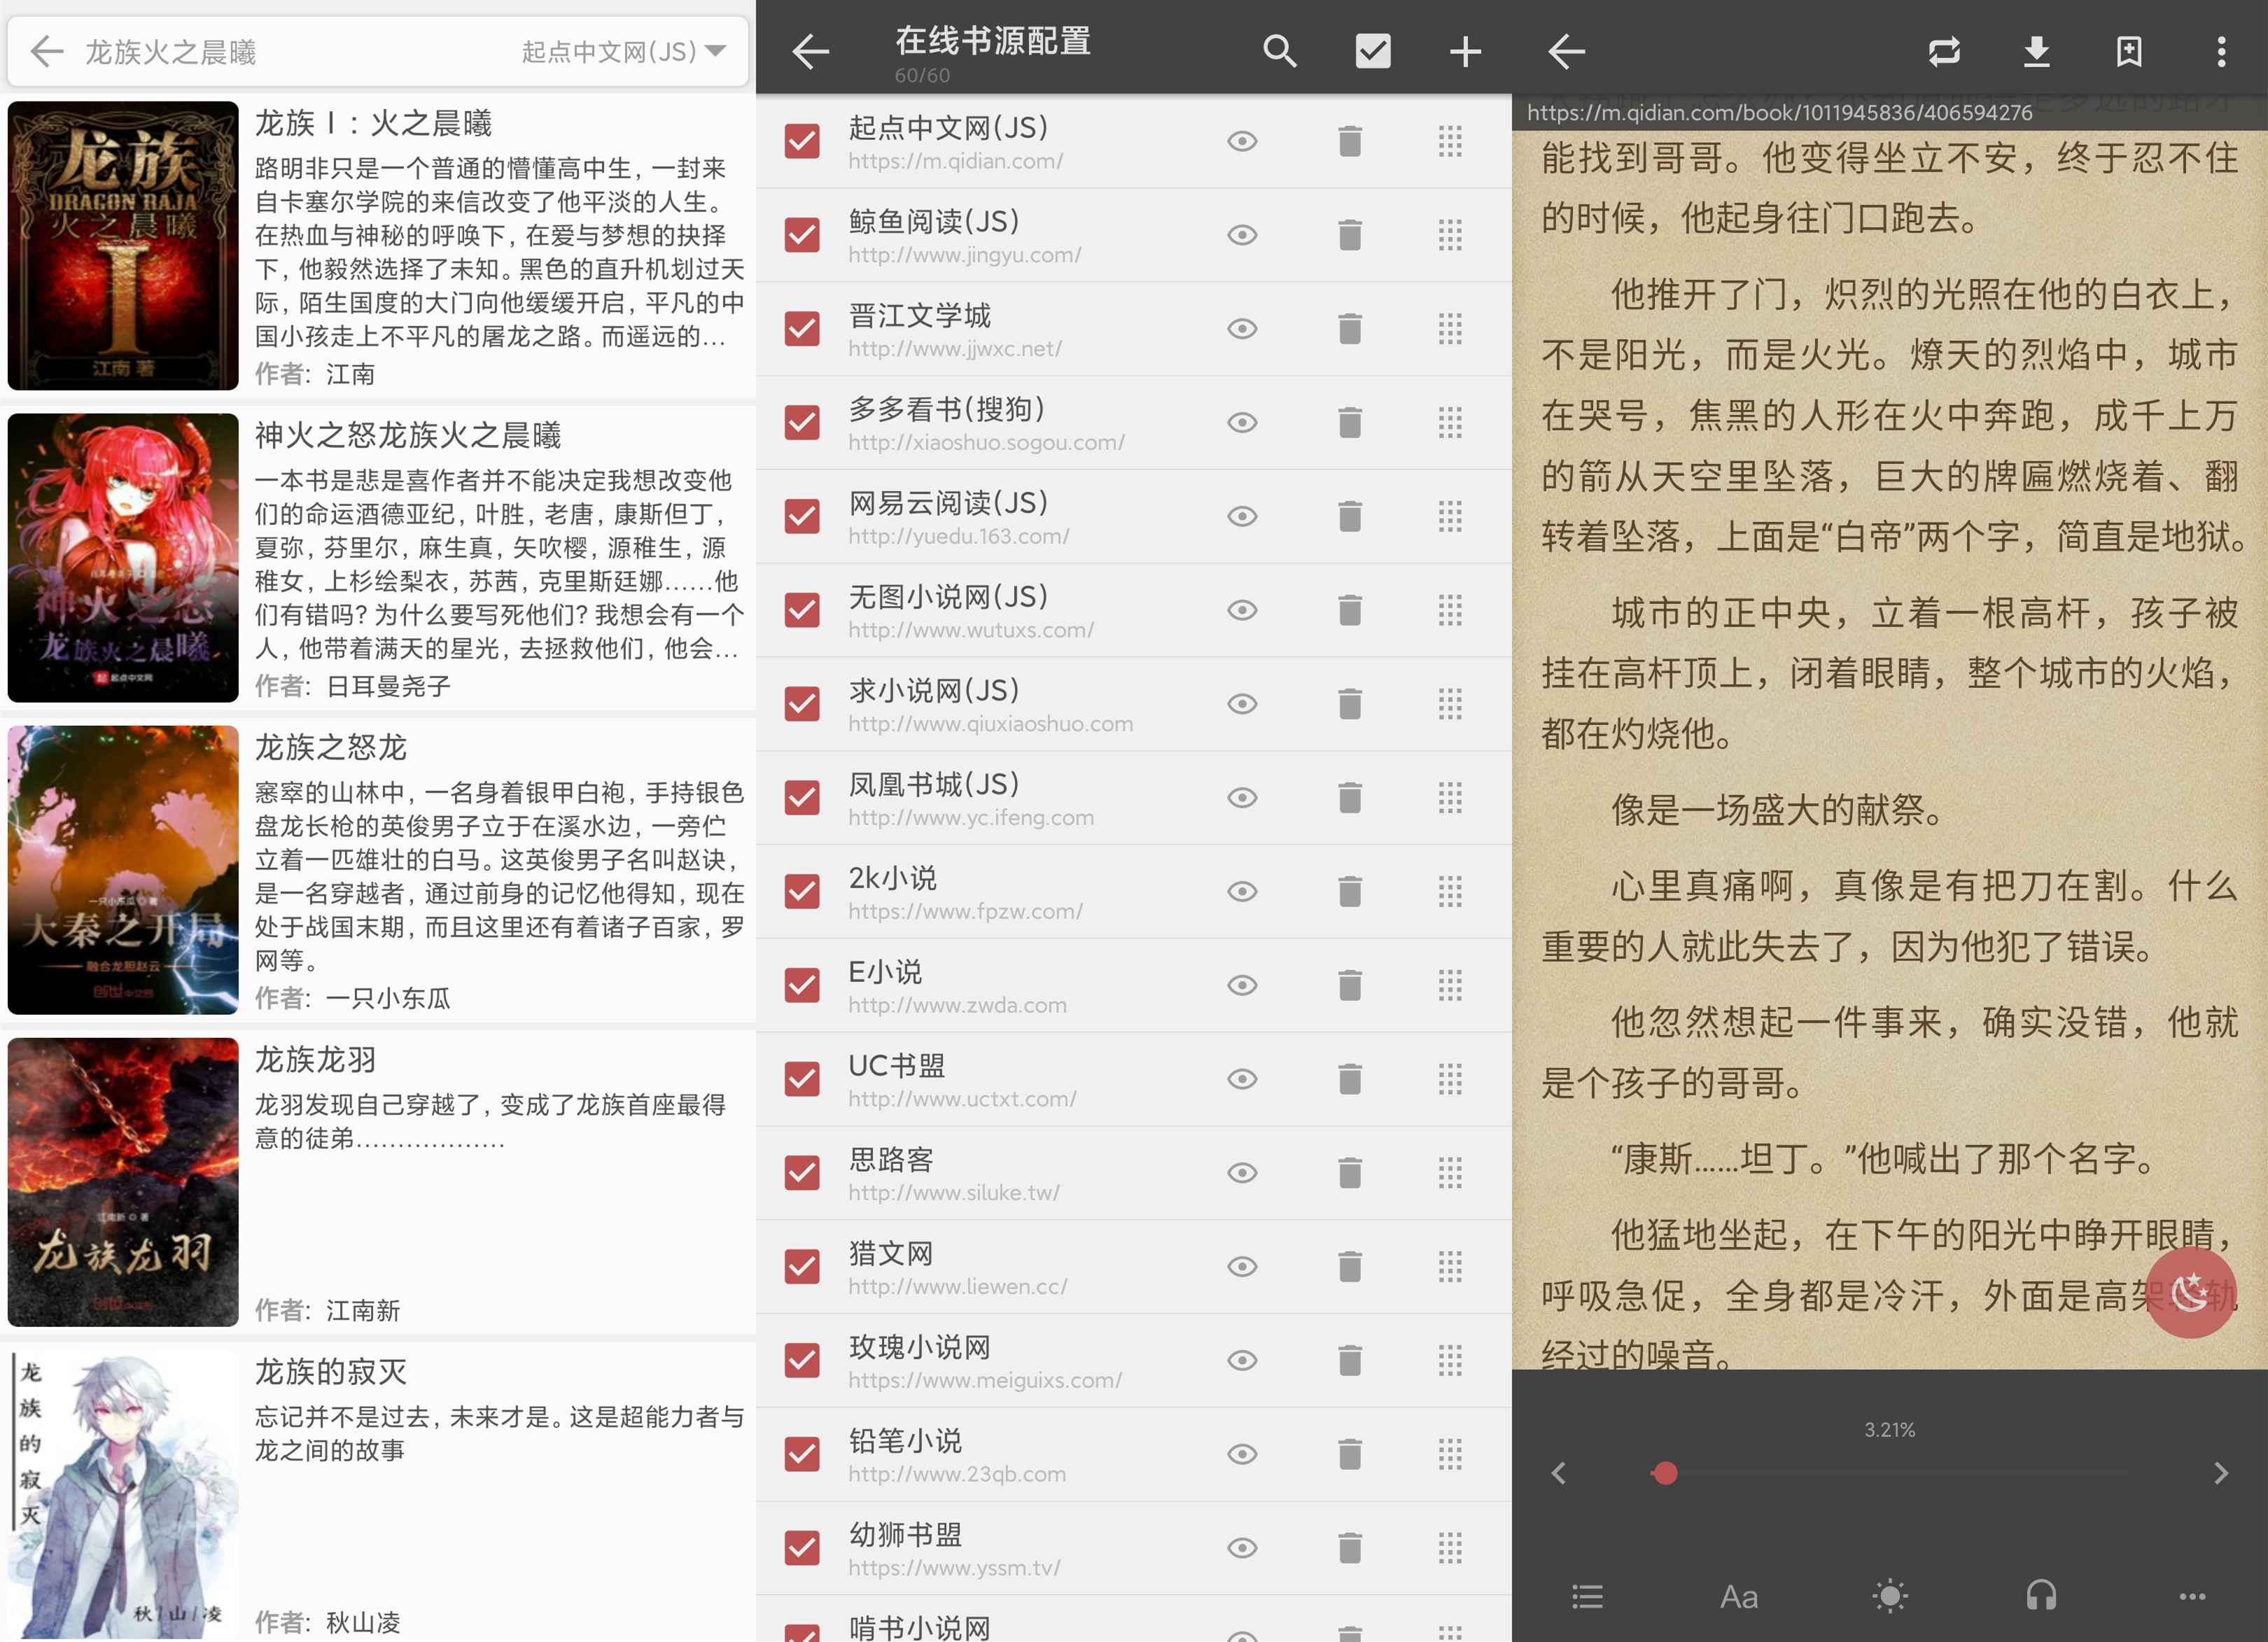Click the red reading progress slider handle
The width and height of the screenshot is (2268, 1642).
pyautogui.click(x=1665, y=1473)
